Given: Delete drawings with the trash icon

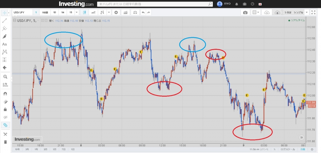Looking at the screenshot, I should (5, 142).
